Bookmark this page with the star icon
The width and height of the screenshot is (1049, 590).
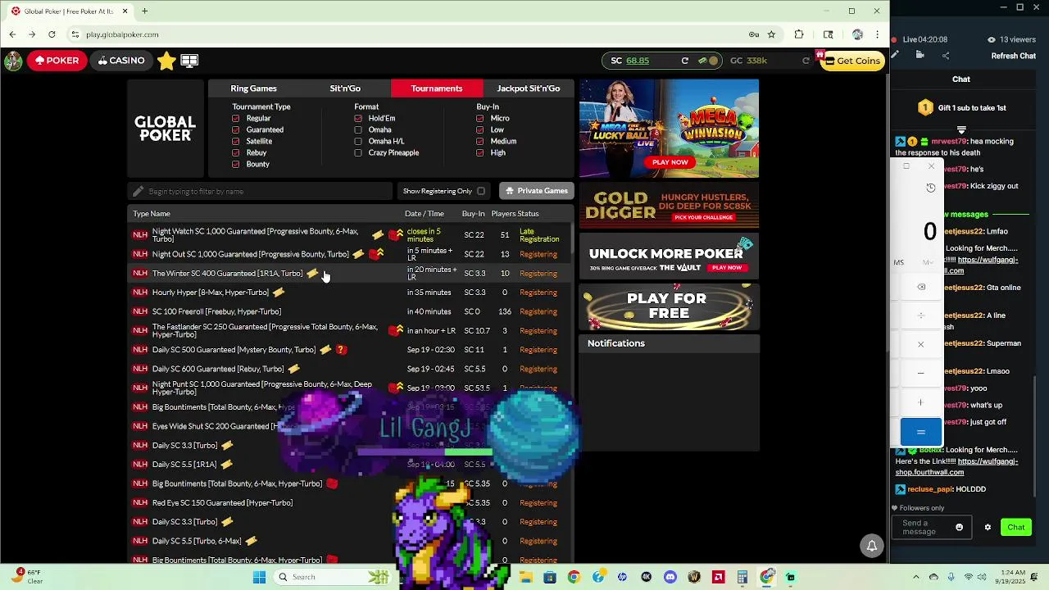[x=771, y=34]
